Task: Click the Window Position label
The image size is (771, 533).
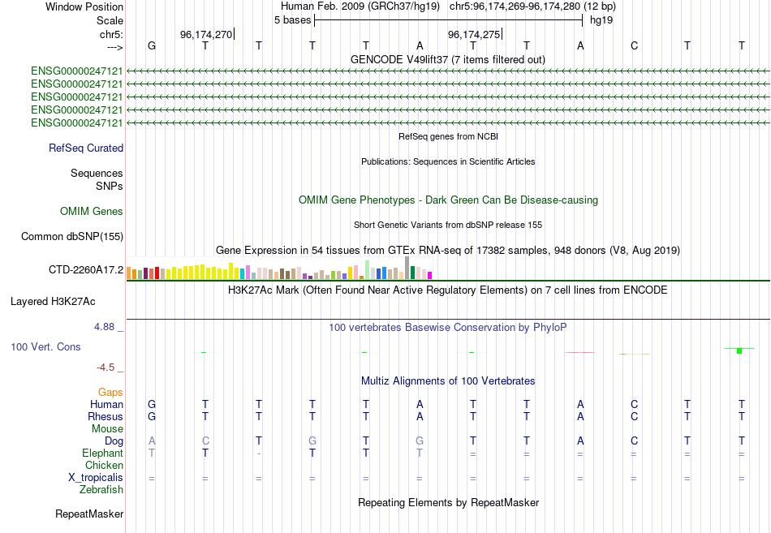Action: point(84,6)
